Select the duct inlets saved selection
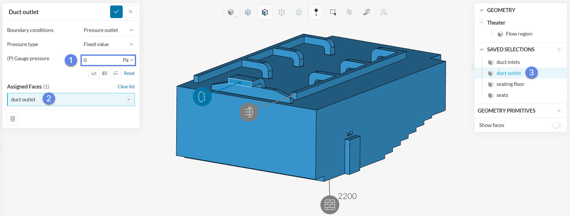The height and width of the screenshot is (216, 570). (x=508, y=62)
